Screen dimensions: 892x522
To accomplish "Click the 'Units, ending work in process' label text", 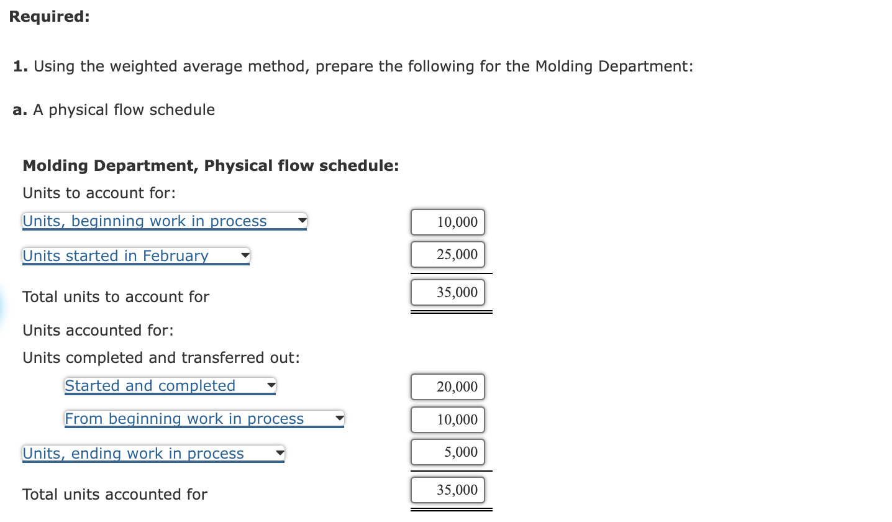I will [x=132, y=453].
